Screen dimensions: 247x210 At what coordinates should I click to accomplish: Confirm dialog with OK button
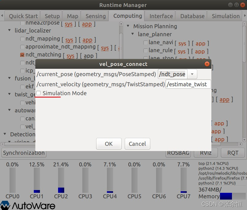click(109, 144)
